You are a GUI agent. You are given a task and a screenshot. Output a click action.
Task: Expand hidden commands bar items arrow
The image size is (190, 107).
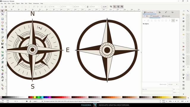pyautogui.click(x=183, y=94)
